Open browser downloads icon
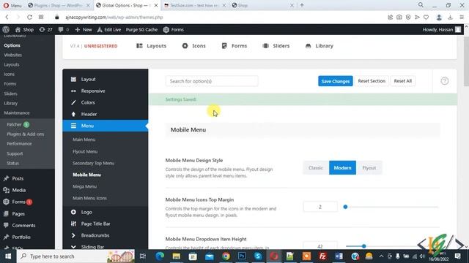Viewport: 469px width, 263px height. pyautogui.click(x=450, y=18)
